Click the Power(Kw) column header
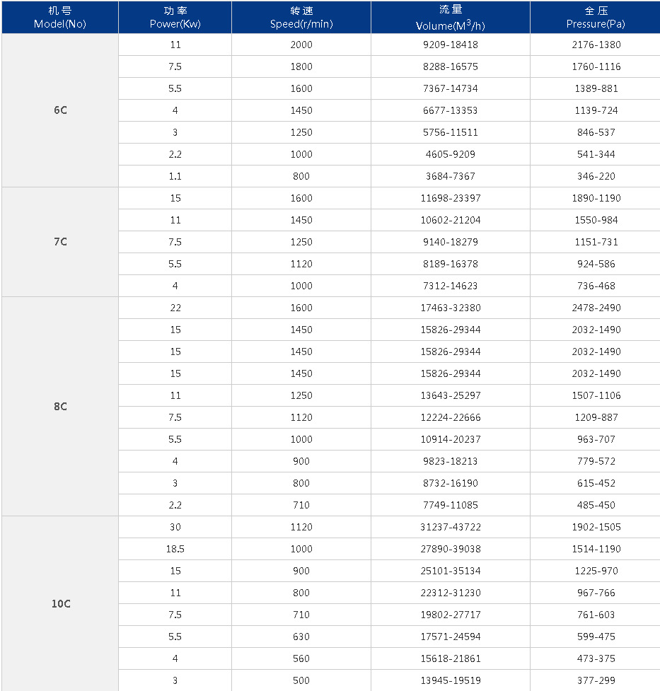This screenshot has width=660, height=691. click(175, 17)
